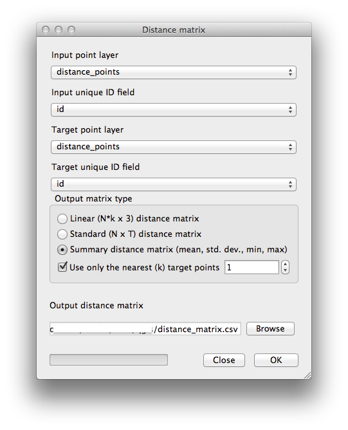Click the Target point layer label
This screenshot has height=430, width=348.
87,130
